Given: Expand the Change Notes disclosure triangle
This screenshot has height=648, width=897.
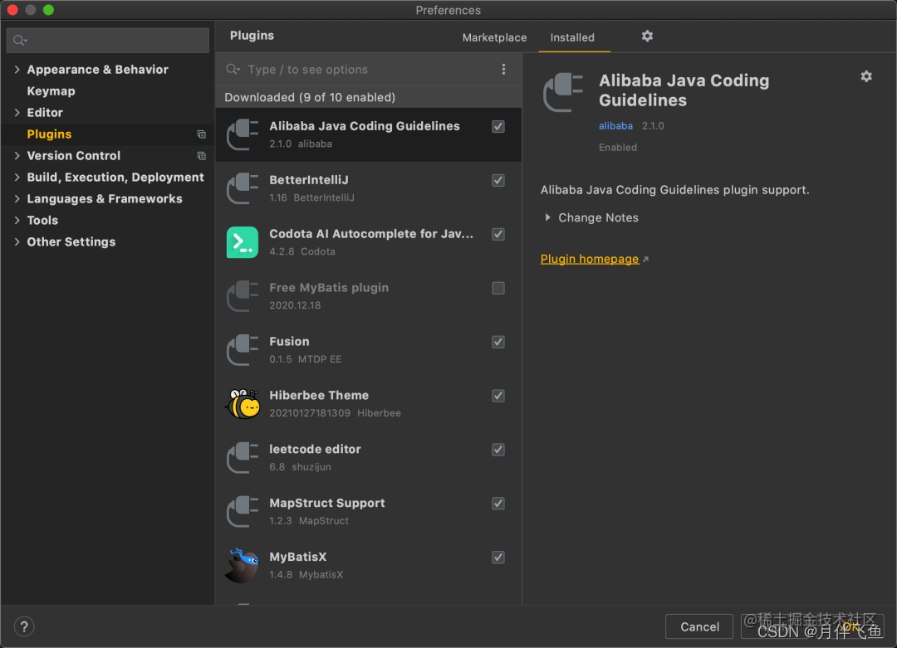Looking at the screenshot, I should [547, 217].
